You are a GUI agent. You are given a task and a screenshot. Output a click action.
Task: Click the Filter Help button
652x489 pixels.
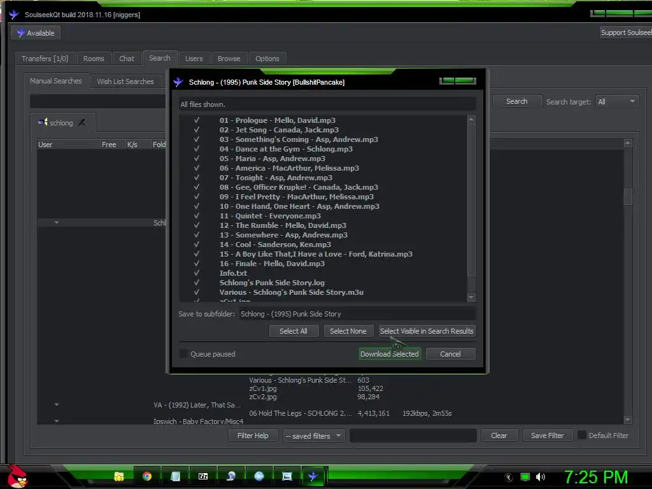(x=253, y=436)
